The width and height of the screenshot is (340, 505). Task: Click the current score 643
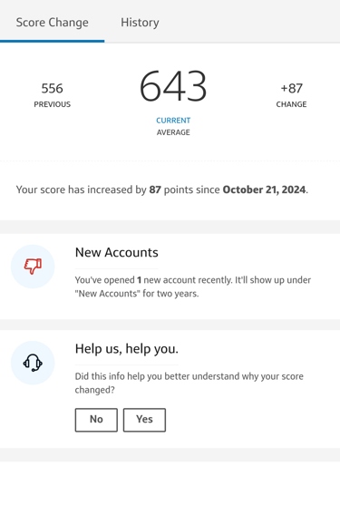(173, 86)
